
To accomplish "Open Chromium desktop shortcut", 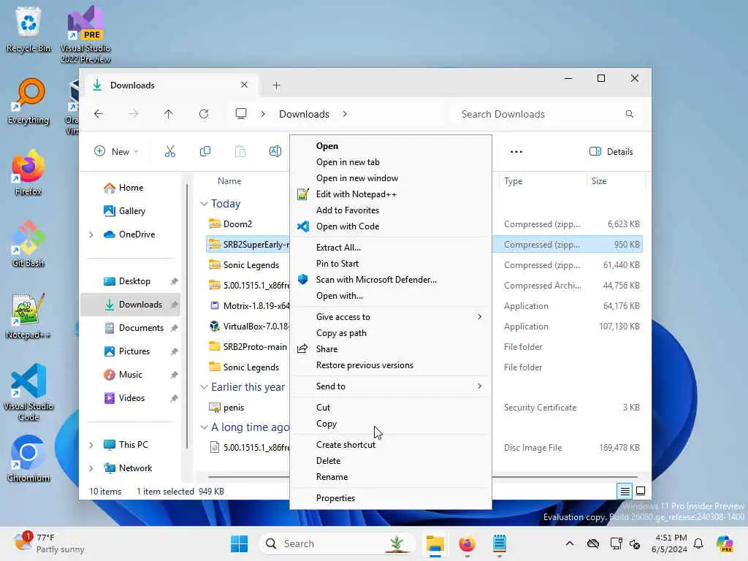I will pyautogui.click(x=28, y=459).
